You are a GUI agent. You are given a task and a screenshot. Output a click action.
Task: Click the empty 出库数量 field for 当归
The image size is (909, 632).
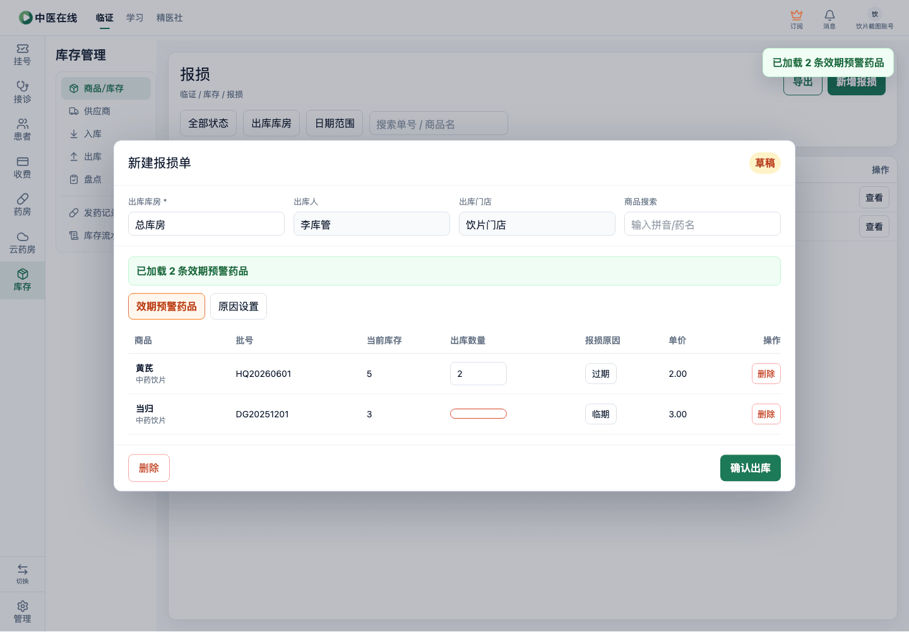[478, 414]
